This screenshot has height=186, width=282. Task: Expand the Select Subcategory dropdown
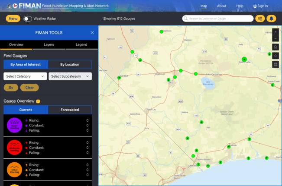pyautogui.click(x=70, y=76)
